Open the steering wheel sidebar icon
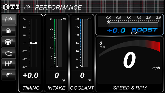The image size is (165, 93). (9, 42)
